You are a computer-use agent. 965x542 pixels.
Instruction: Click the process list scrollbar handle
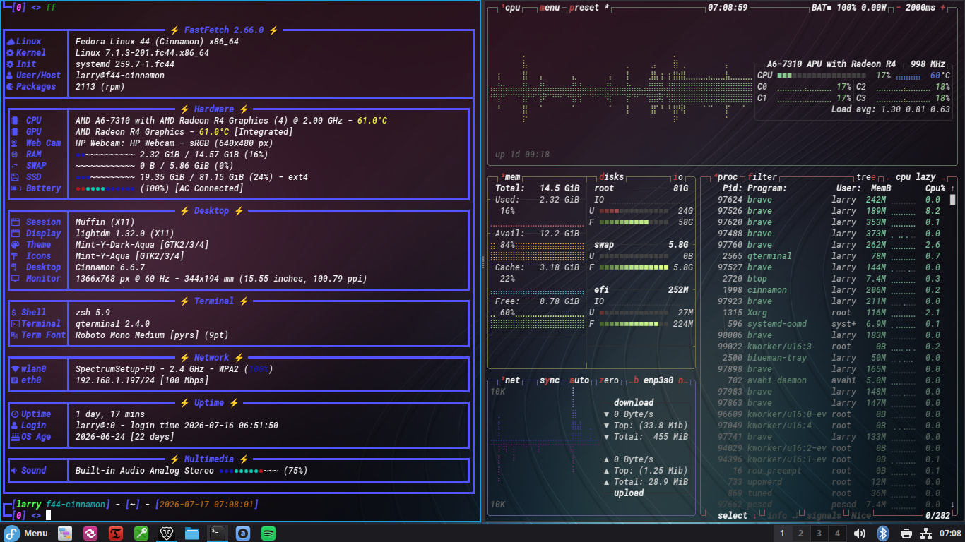coord(952,200)
